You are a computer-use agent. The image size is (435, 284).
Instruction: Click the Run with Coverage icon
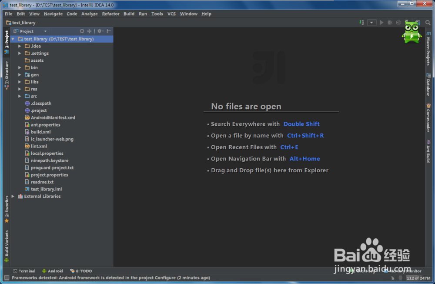(398, 23)
